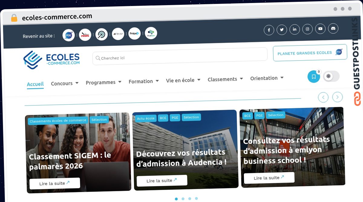Click the ecoles-commerce.com address bar
Viewport: 363px width, 202px height.
click(57, 17)
